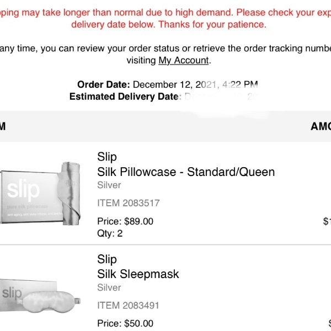Click ITEM 2083491 number text

pos(128,306)
